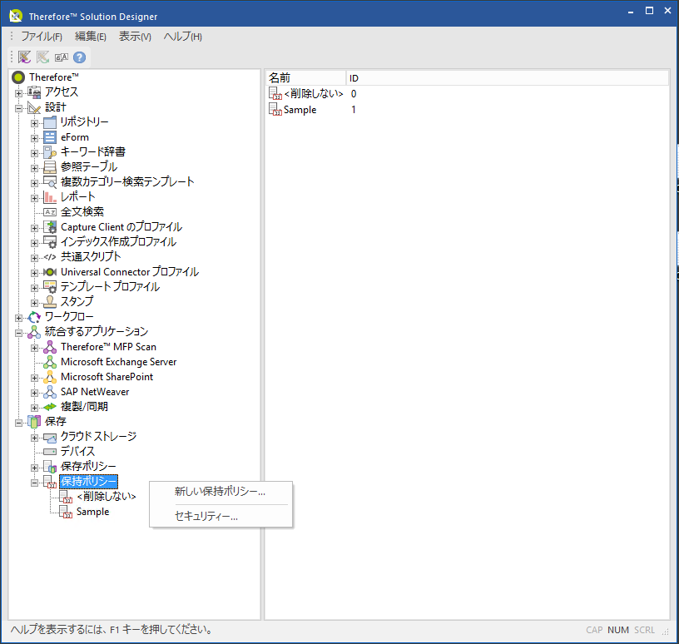679x644 pixels.
Task: Click the 全文検索 icon
Action: coord(50,212)
